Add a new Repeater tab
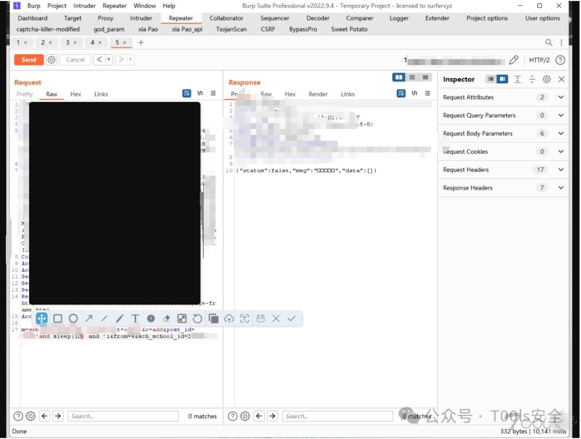The width and height of the screenshot is (581, 439). pyautogui.click(x=141, y=42)
